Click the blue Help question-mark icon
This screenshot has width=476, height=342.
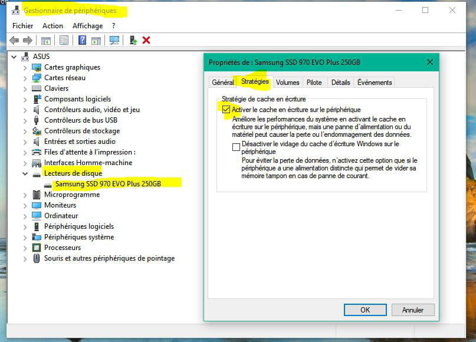(x=82, y=40)
